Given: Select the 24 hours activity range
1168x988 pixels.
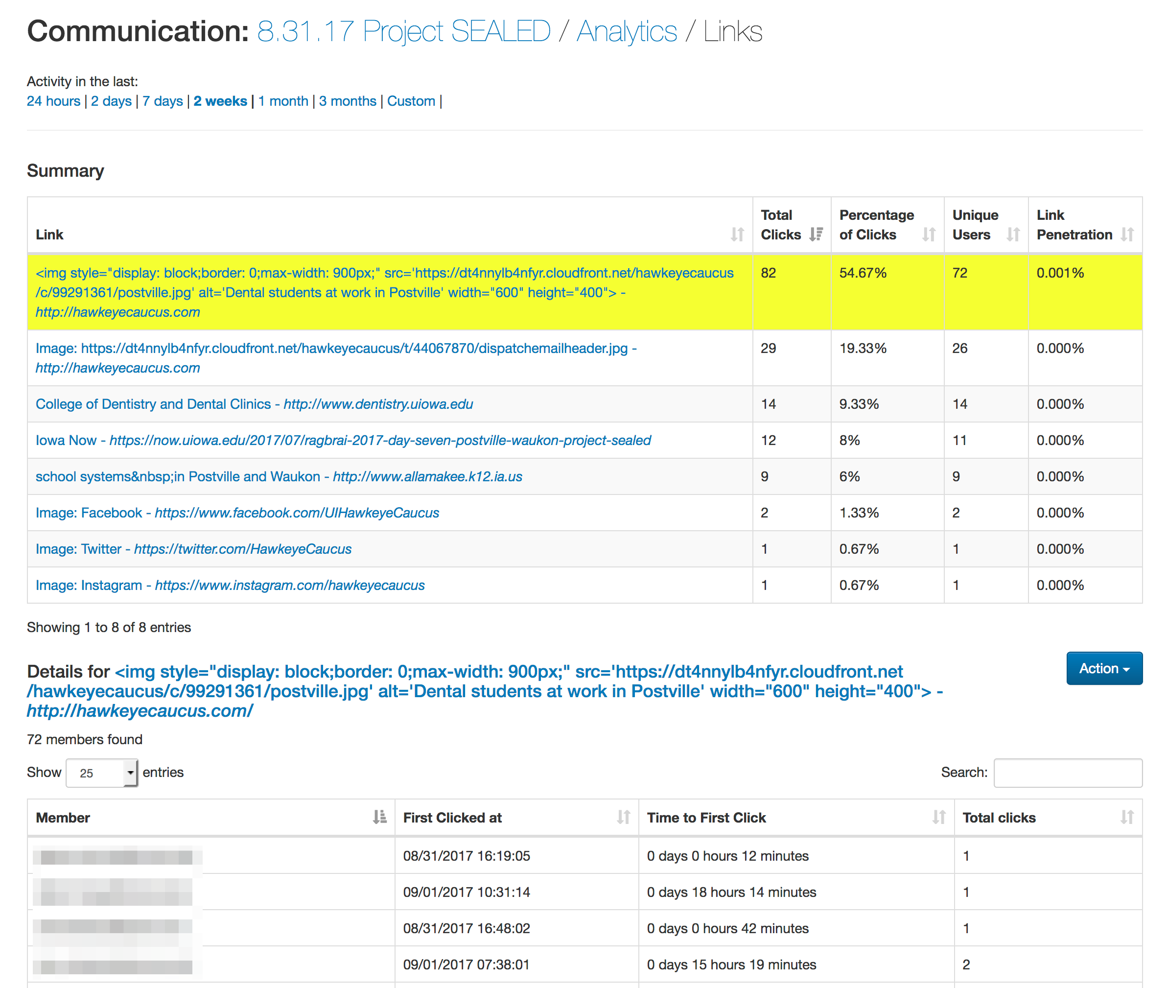Looking at the screenshot, I should [x=54, y=101].
